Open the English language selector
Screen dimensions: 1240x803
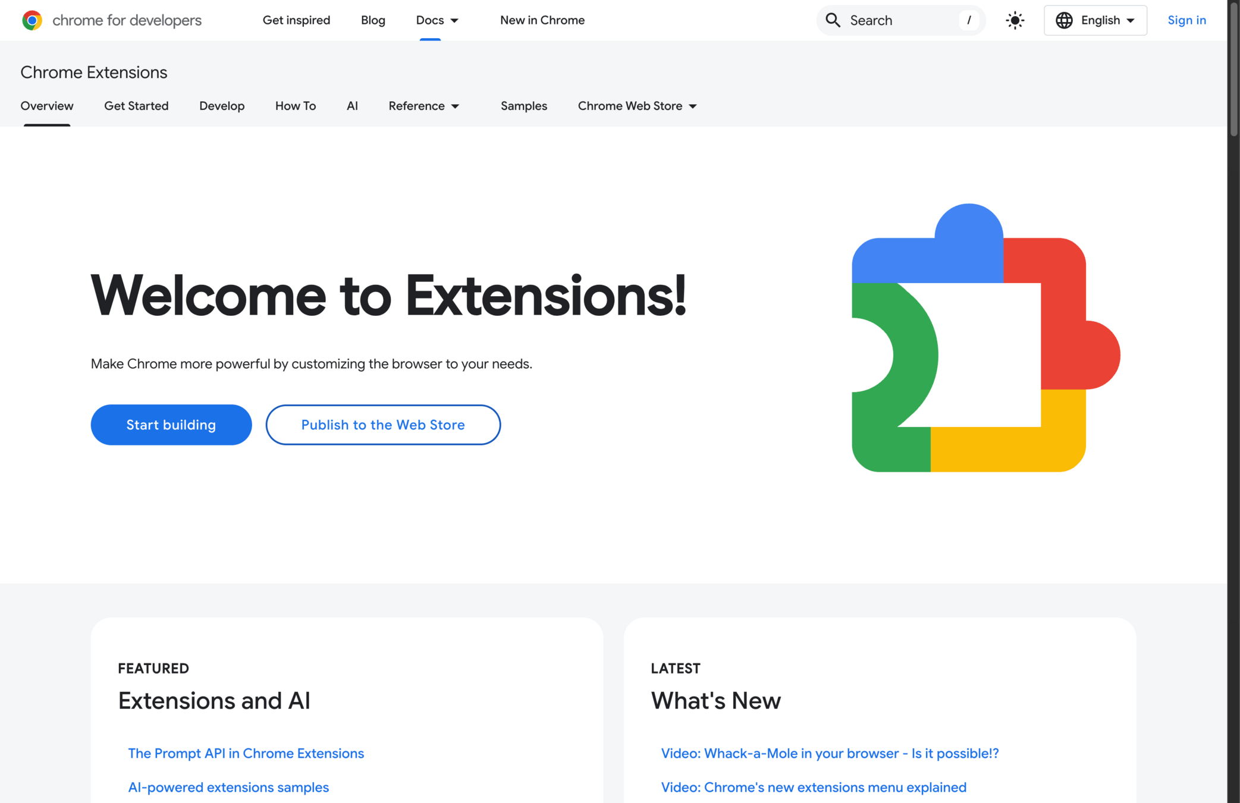pyautogui.click(x=1095, y=20)
